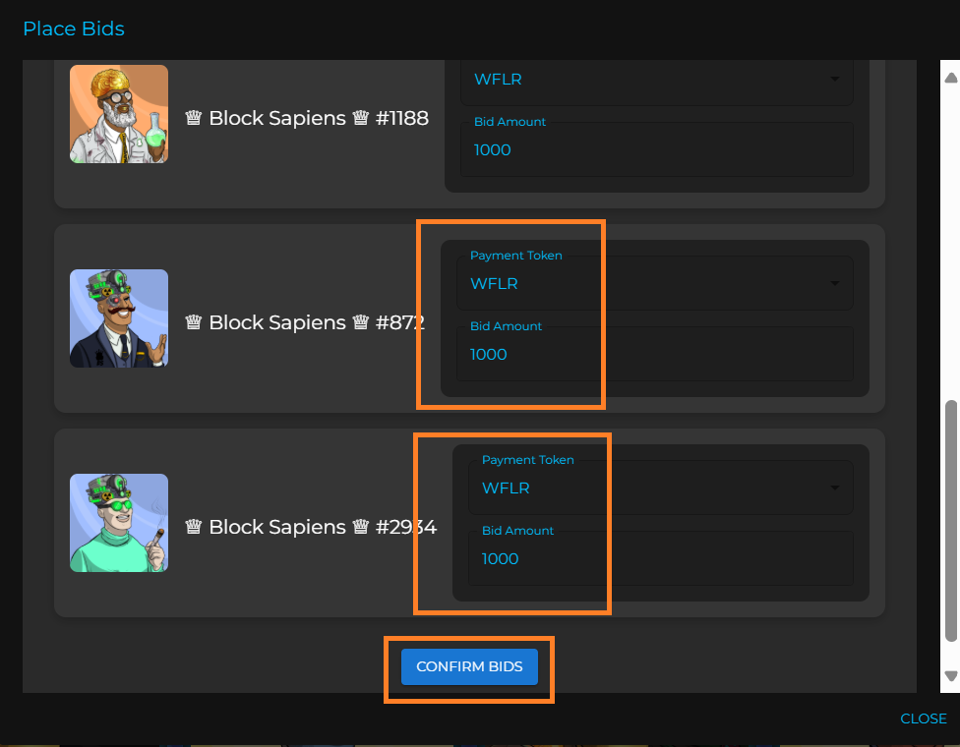Click the Bid Amount input for #2934
This screenshot has height=747, width=960.
(661, 559)
